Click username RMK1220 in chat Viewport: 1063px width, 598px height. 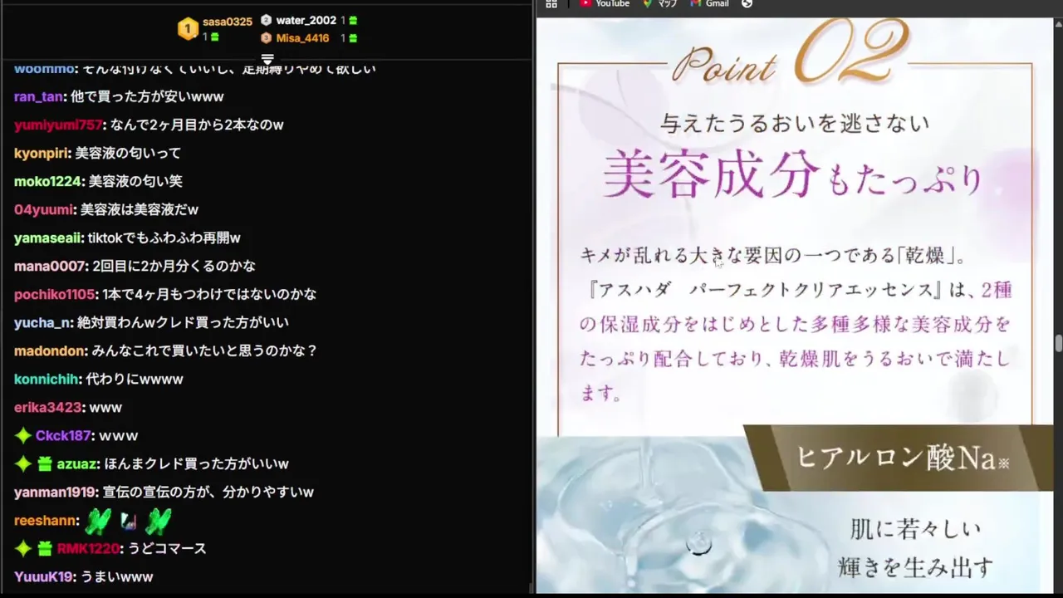pos(88,548)
